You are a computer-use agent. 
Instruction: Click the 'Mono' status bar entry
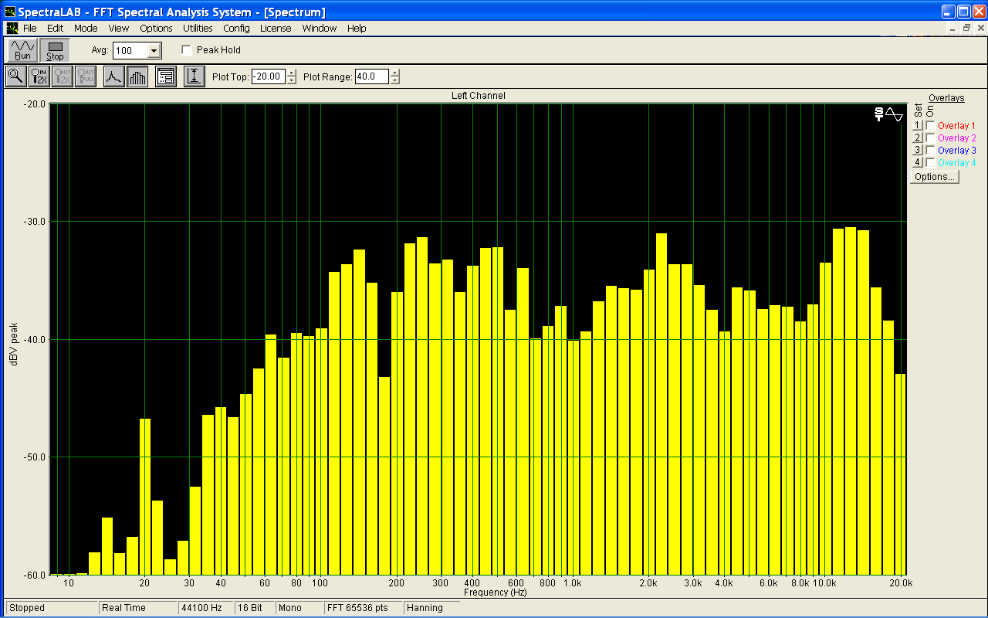[x=299, y=608]
